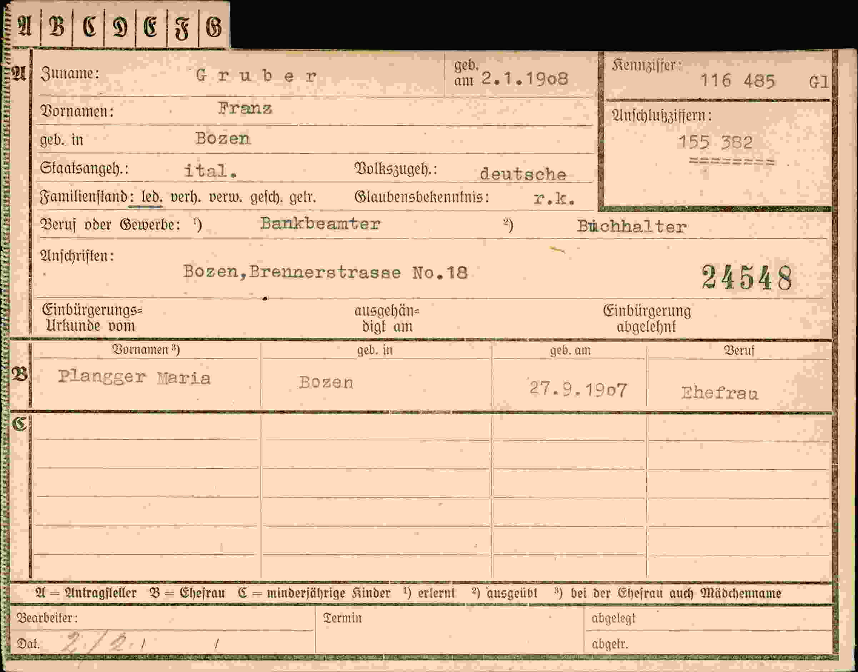Click the "Glaubensbekenntnis:" label
Viewport: 858px width, 672px height.
click(x=422, y=197)
